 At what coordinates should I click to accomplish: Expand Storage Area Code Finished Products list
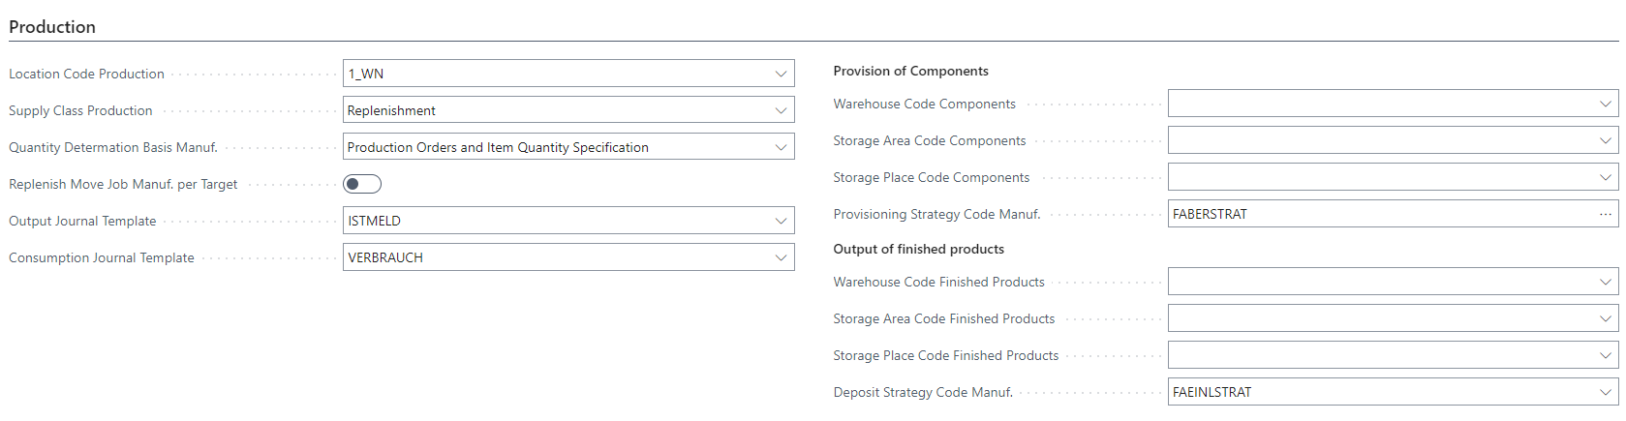coord(1605,318)
